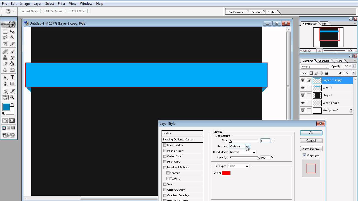Viewport: 358px width, 201px height.
Task: Click the Fit On Screen button
Action: [x=55, y=11]
